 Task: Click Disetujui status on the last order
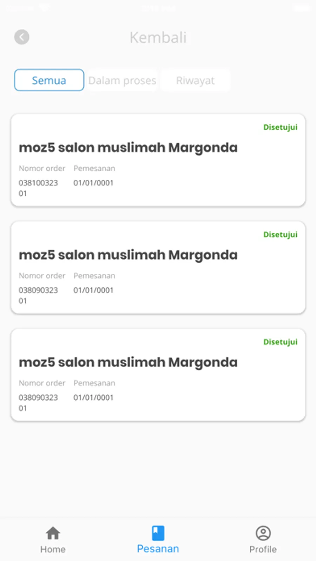pyautogui.click(x=280, y=342)
